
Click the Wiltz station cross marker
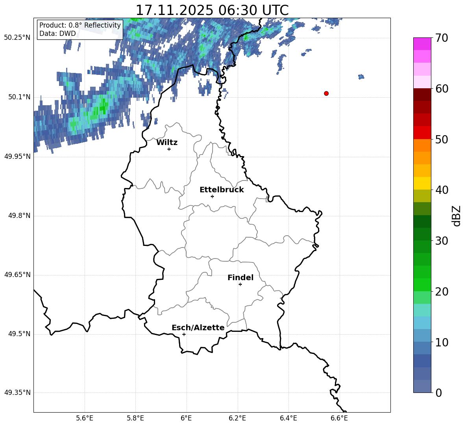coord(169,149)
